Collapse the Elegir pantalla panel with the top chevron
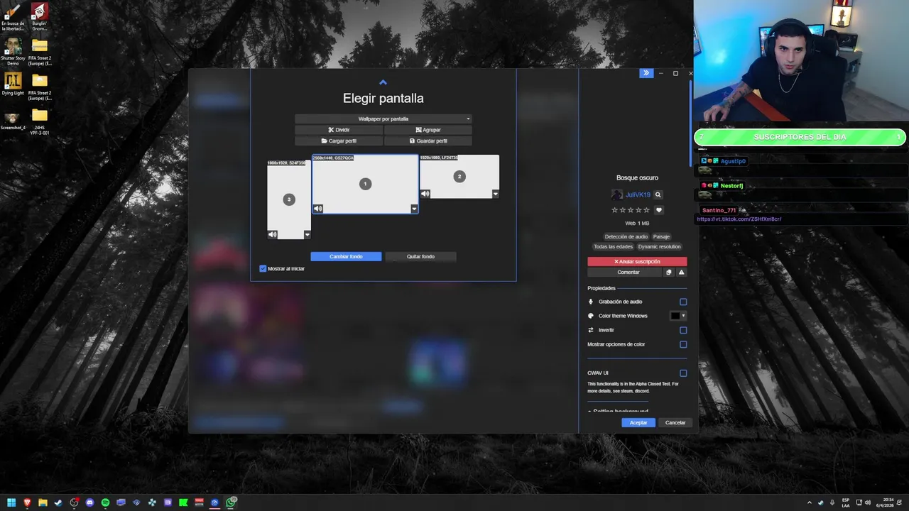 click(383, 82)
